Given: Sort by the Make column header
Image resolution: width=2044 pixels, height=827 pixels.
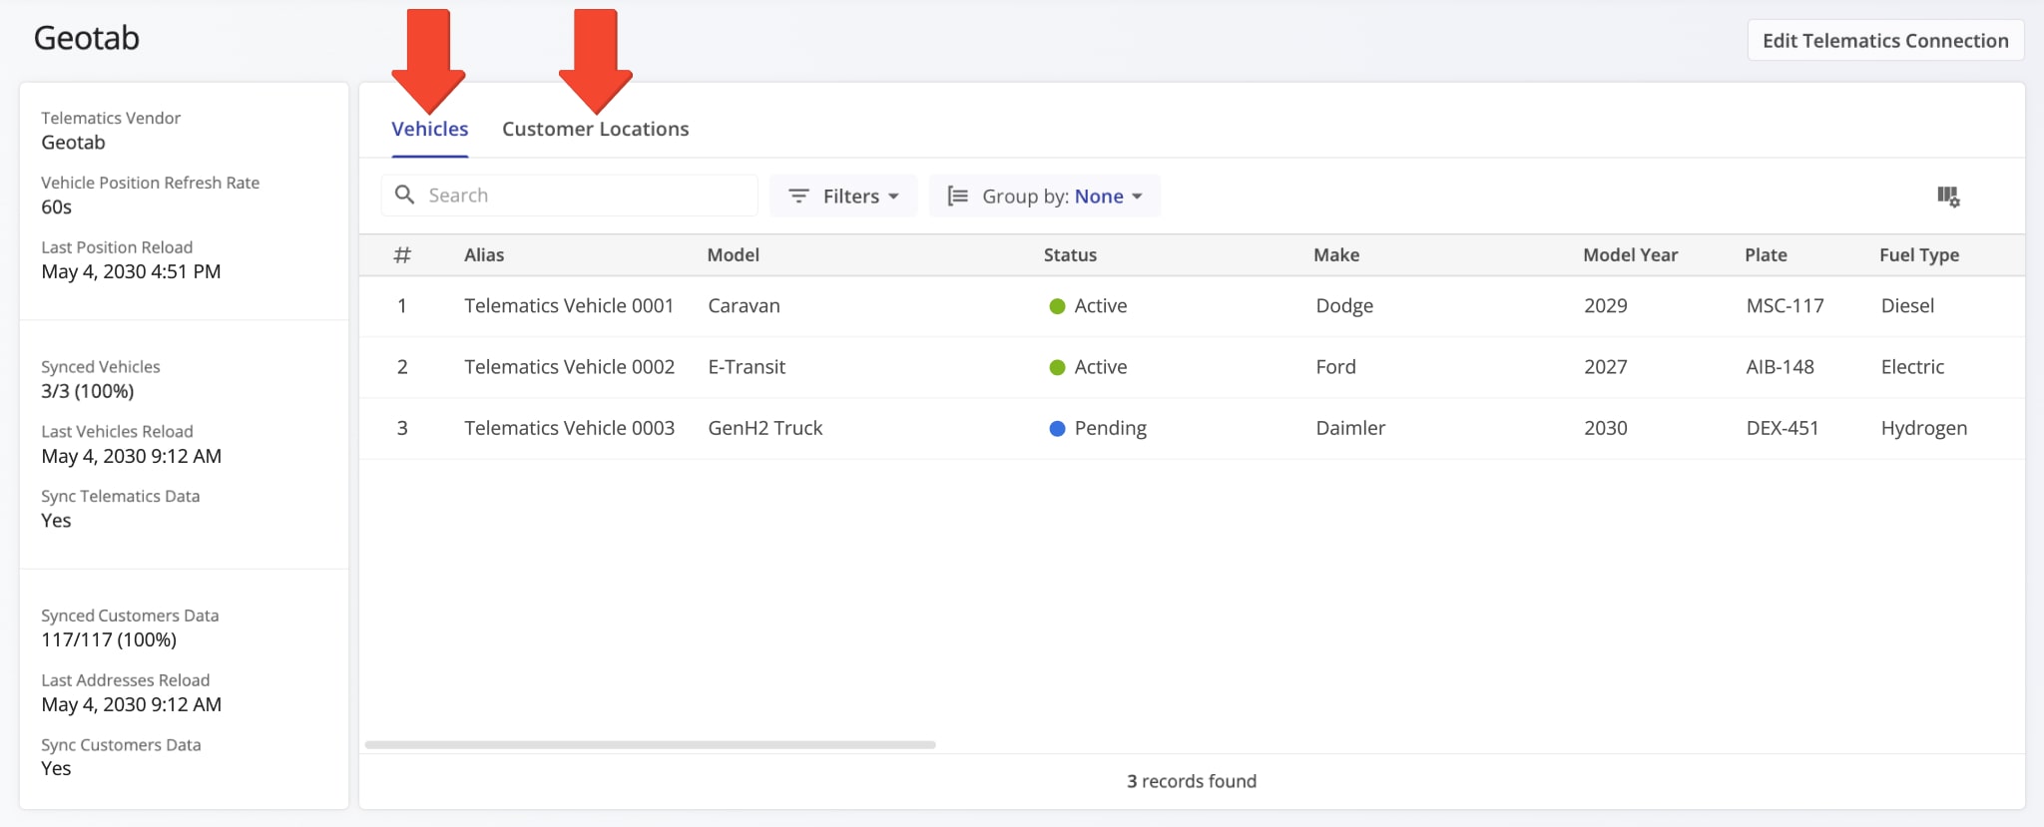Looking at the screenshot, I should [1336, 255].
